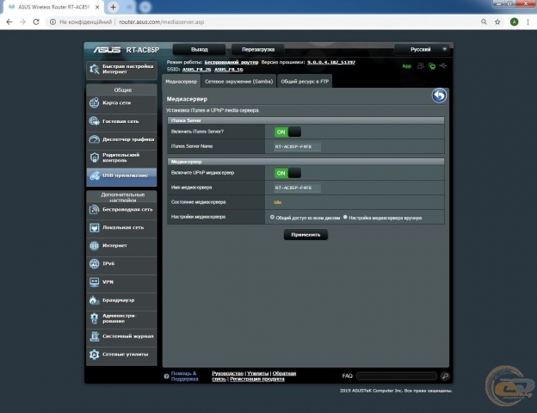This screenshot has width=537, height=413.
Task: Click the blue back arrow icon
Action: (x=439, y=96)
